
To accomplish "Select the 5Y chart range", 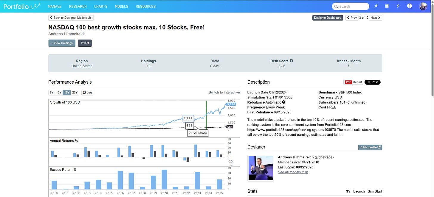I will pyautogui.click(x=52, y=93).
